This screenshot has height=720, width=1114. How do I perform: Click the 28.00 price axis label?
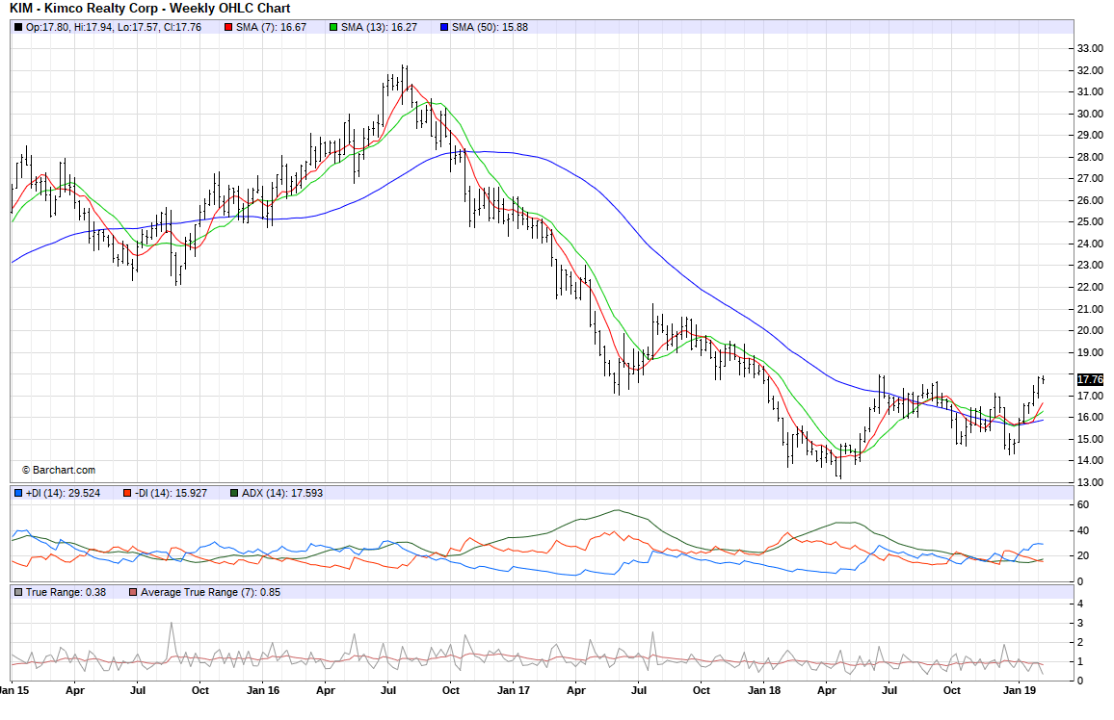click(1091, 158)
